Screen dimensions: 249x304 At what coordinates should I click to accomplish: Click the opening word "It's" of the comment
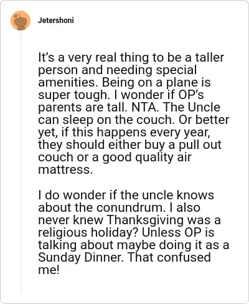click(46, 57)
